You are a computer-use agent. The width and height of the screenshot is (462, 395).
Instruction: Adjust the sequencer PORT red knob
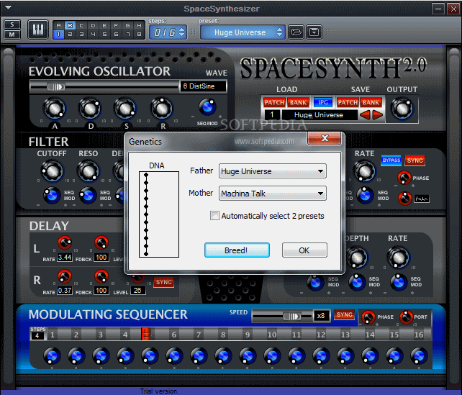pyautogui.click(x=407, y=317)
